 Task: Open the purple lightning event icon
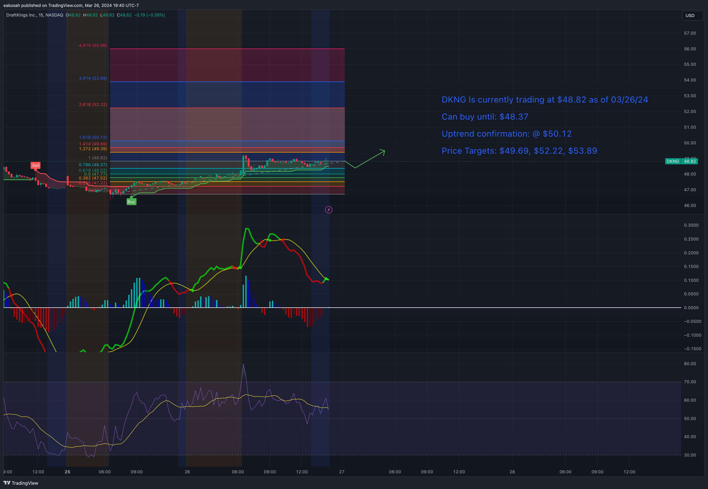[328, 210]
